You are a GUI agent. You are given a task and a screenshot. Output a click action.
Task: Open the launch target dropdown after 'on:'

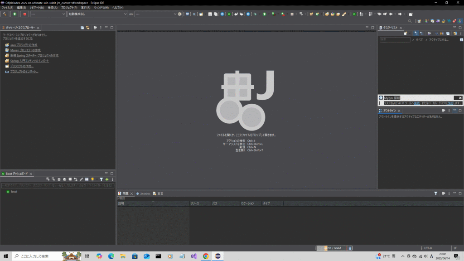pos(156,14)
